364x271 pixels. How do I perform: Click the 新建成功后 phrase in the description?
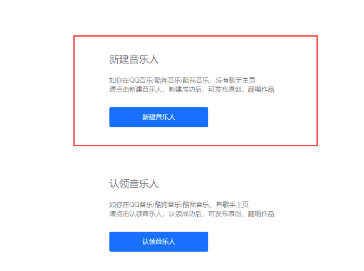(x=185, y=89)
